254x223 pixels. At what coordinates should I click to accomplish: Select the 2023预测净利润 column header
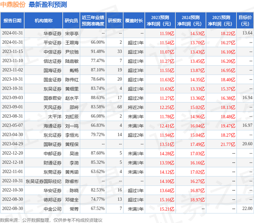[x=160, y=21]
